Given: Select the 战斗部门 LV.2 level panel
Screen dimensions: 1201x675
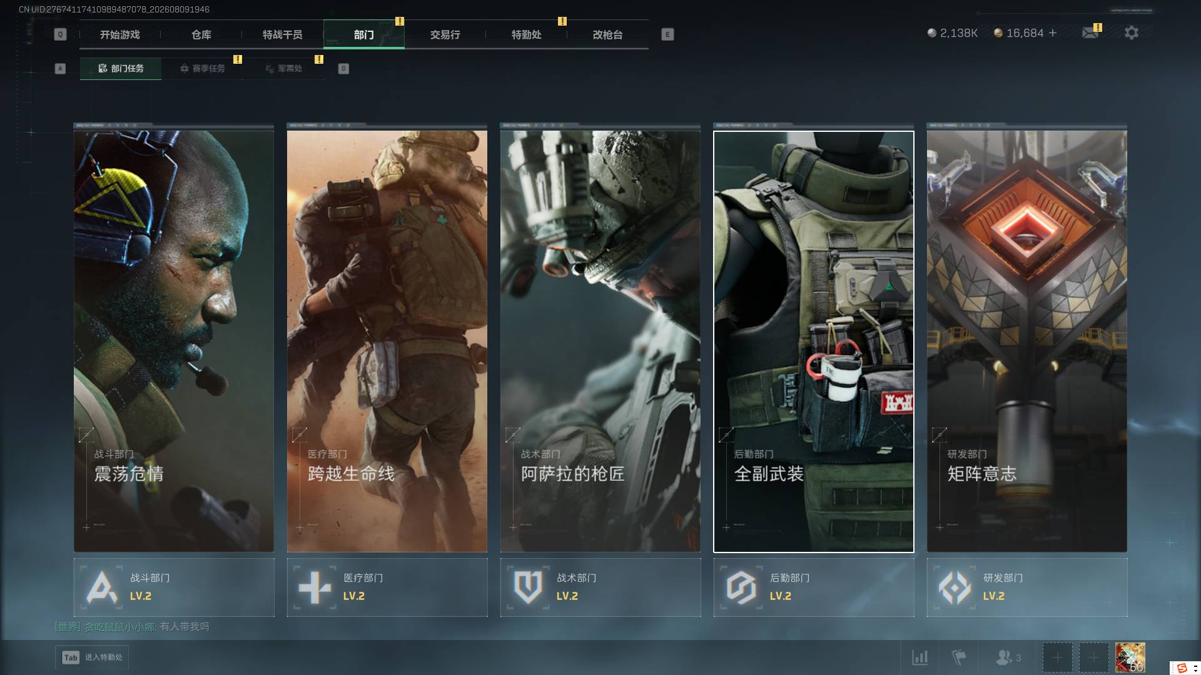Looking at the screenshot, I should [174, 587].
